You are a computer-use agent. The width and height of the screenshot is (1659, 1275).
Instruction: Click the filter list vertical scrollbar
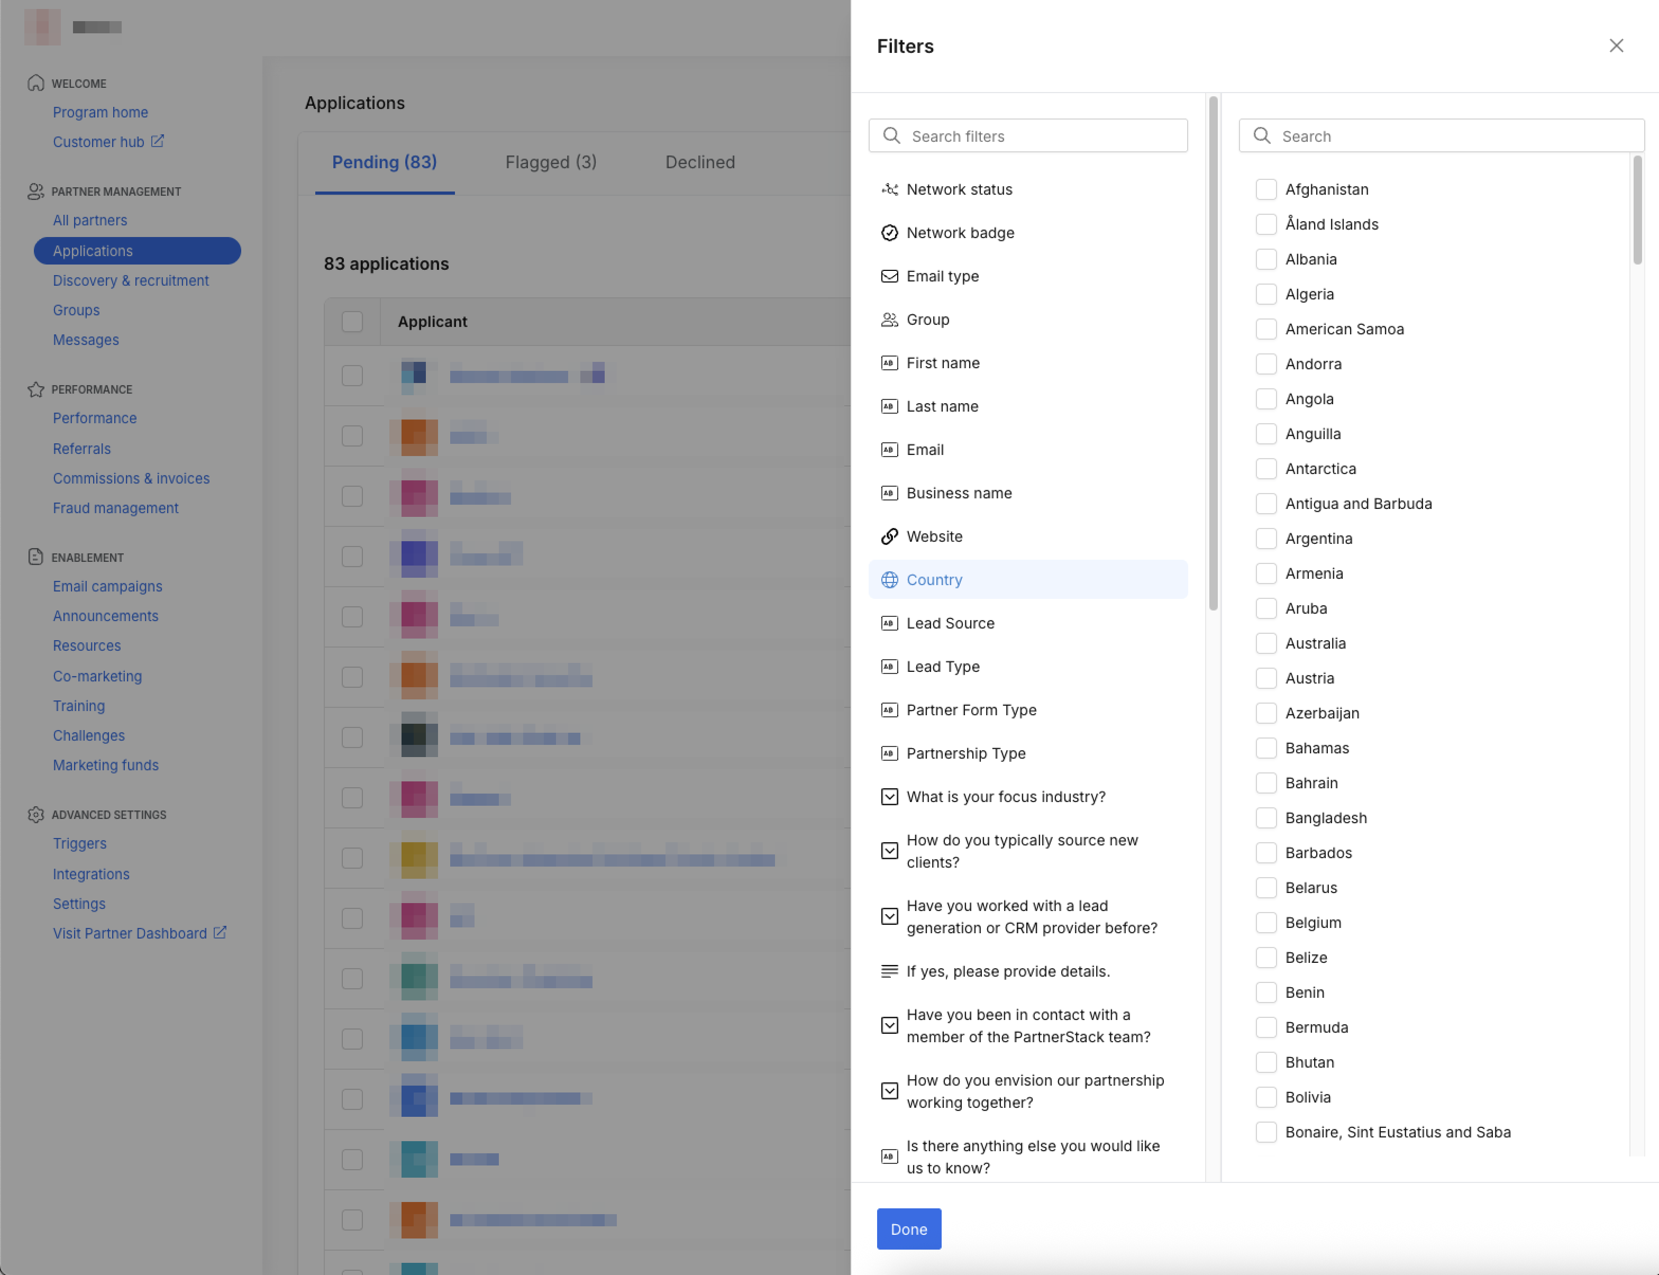click(x=1213, y=353)
